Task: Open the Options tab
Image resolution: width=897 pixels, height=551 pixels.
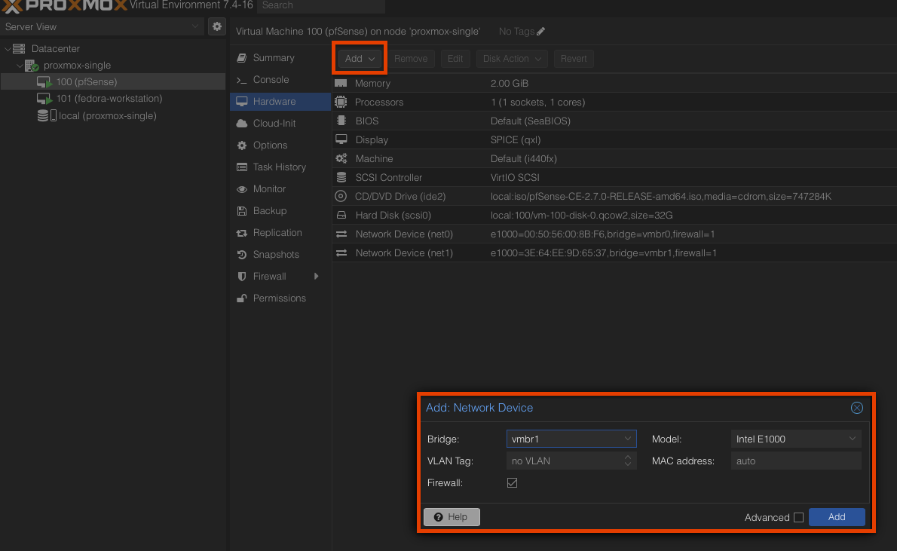Action: pos(280,145)
